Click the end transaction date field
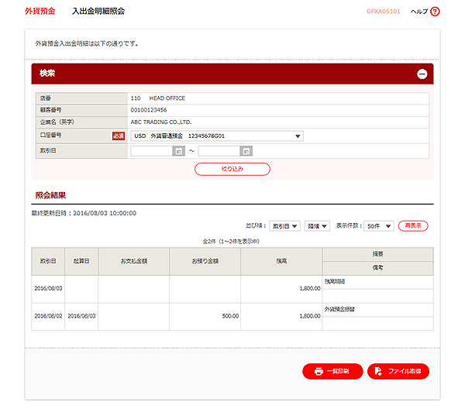465x412 pixels. pos(219,151)
